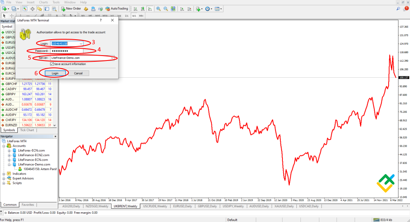Click the MetaEditor book icon in toolbar

click(x=86, y=9)
